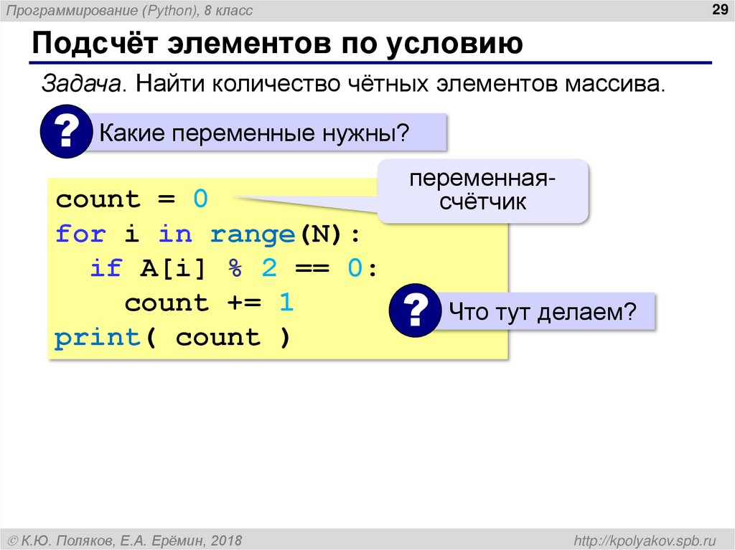Select the 'count = 0' code line
Image resolution: width=735 pixels, height=550 pixels.
tap(131, 199)
